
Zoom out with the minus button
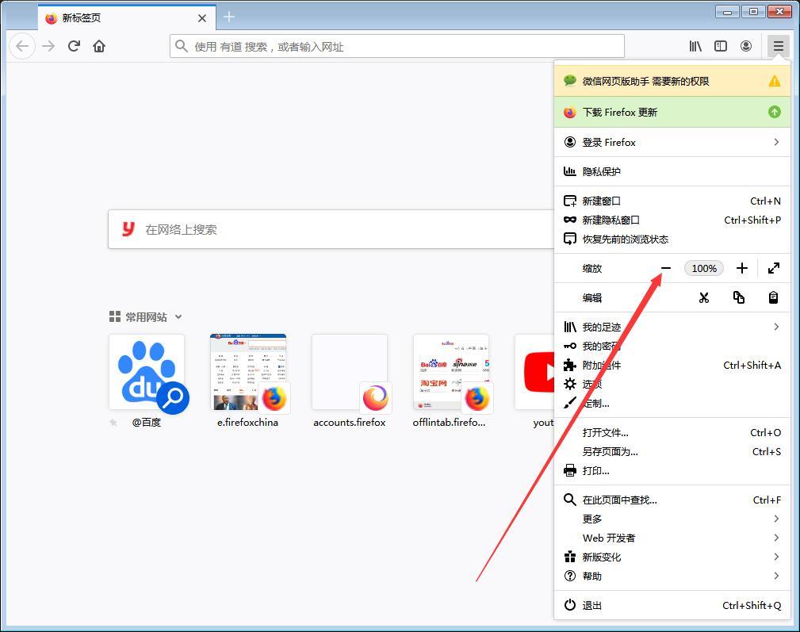pyautogui.click(x=666, y=268)
